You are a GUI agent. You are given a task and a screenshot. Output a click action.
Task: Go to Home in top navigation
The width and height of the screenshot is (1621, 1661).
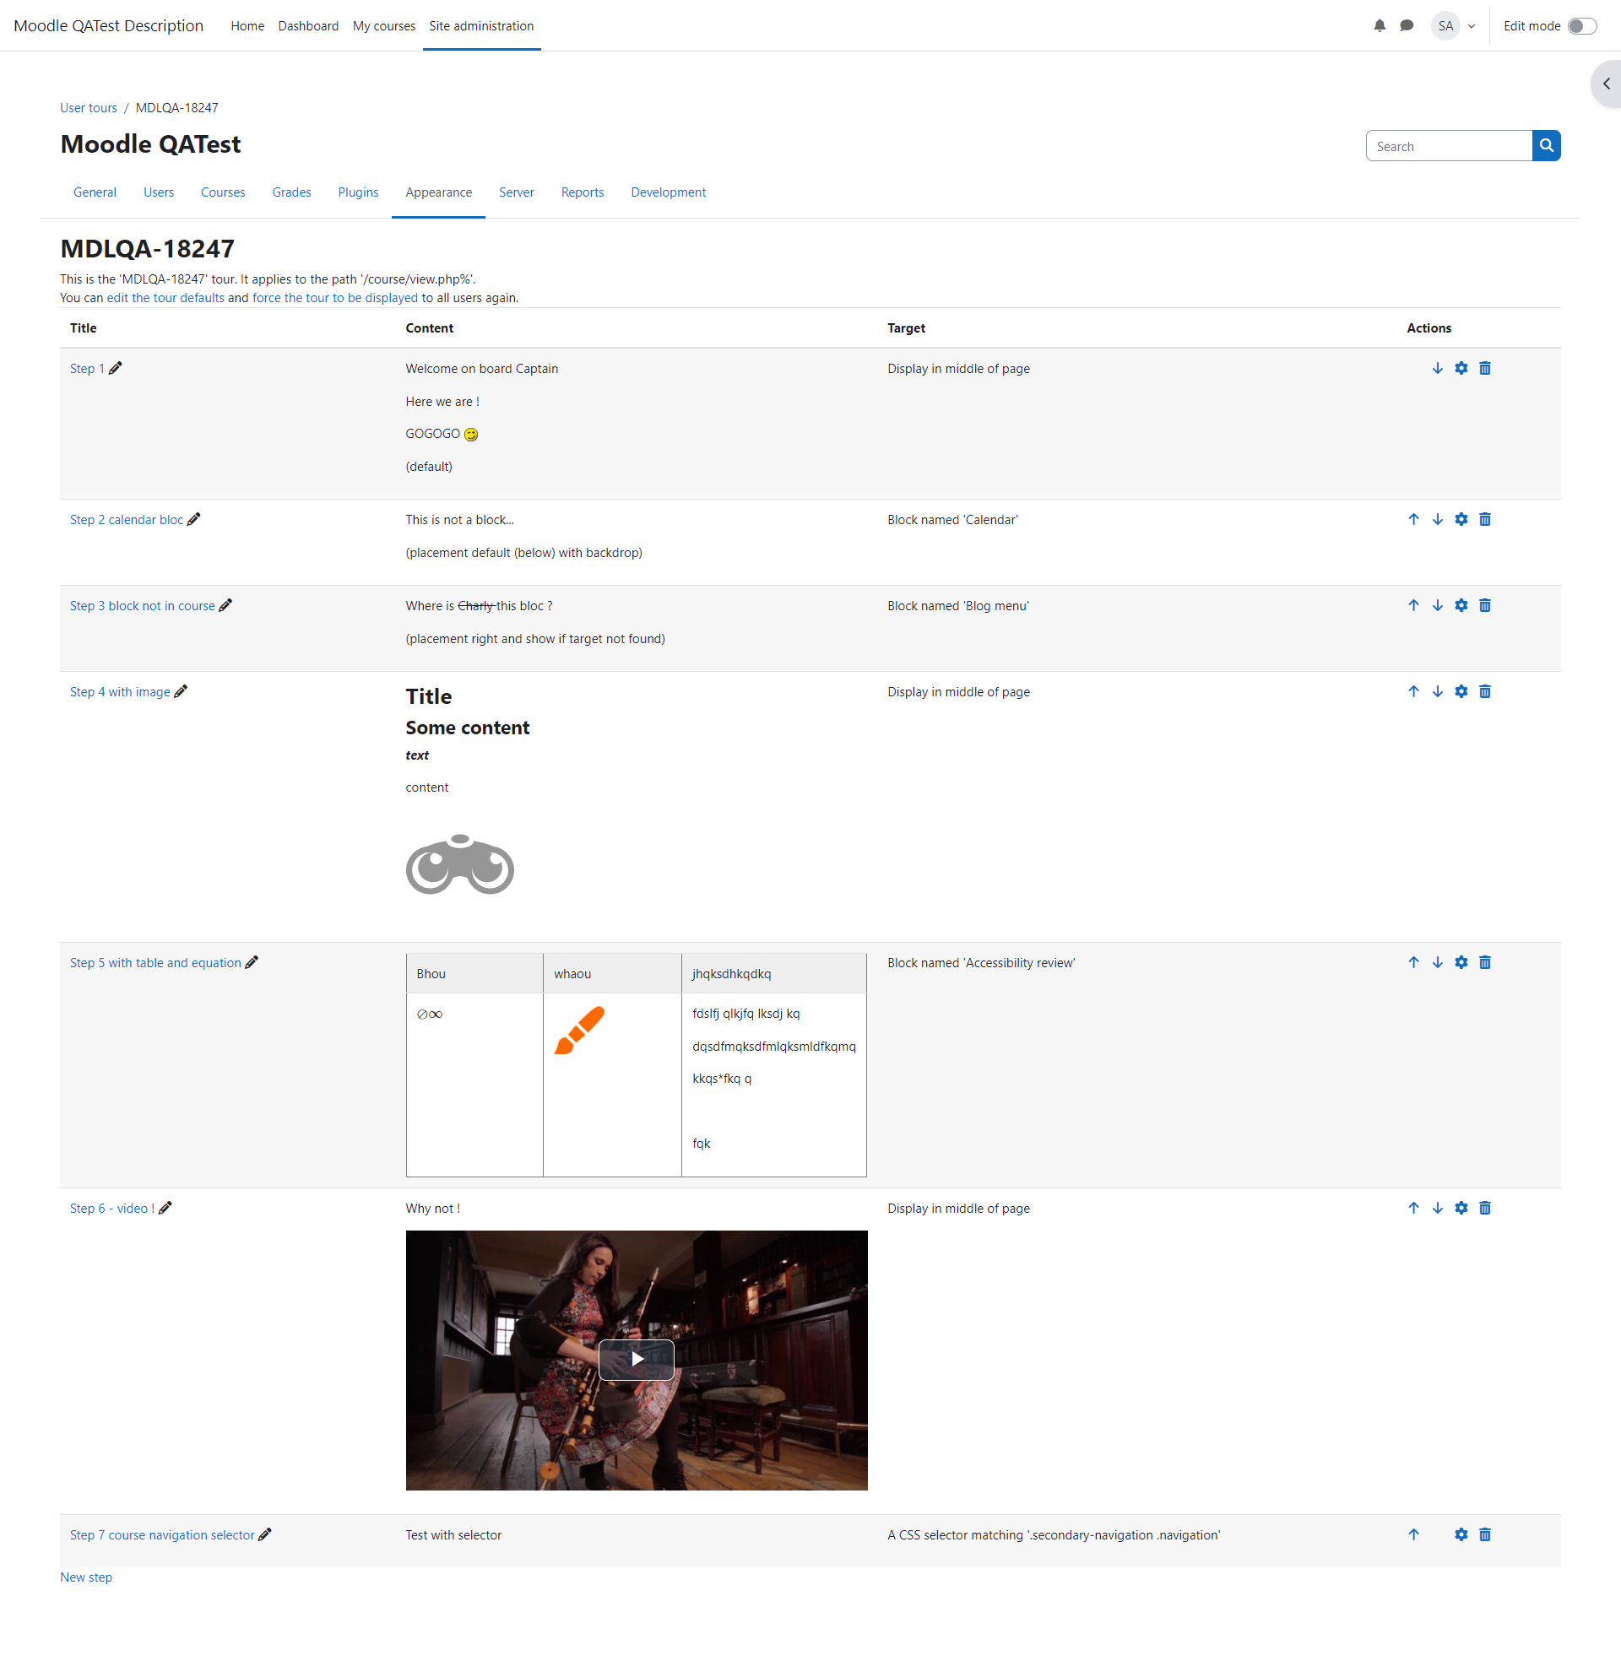point(247,25)
